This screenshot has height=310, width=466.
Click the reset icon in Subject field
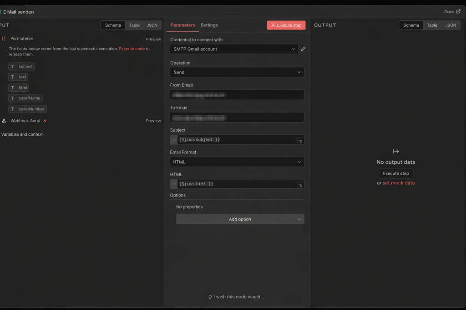pyautogui.click(x=300, y=141)
